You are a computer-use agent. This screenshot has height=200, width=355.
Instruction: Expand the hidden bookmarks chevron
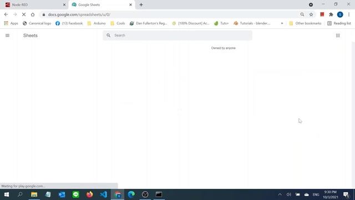click(282, 23)
